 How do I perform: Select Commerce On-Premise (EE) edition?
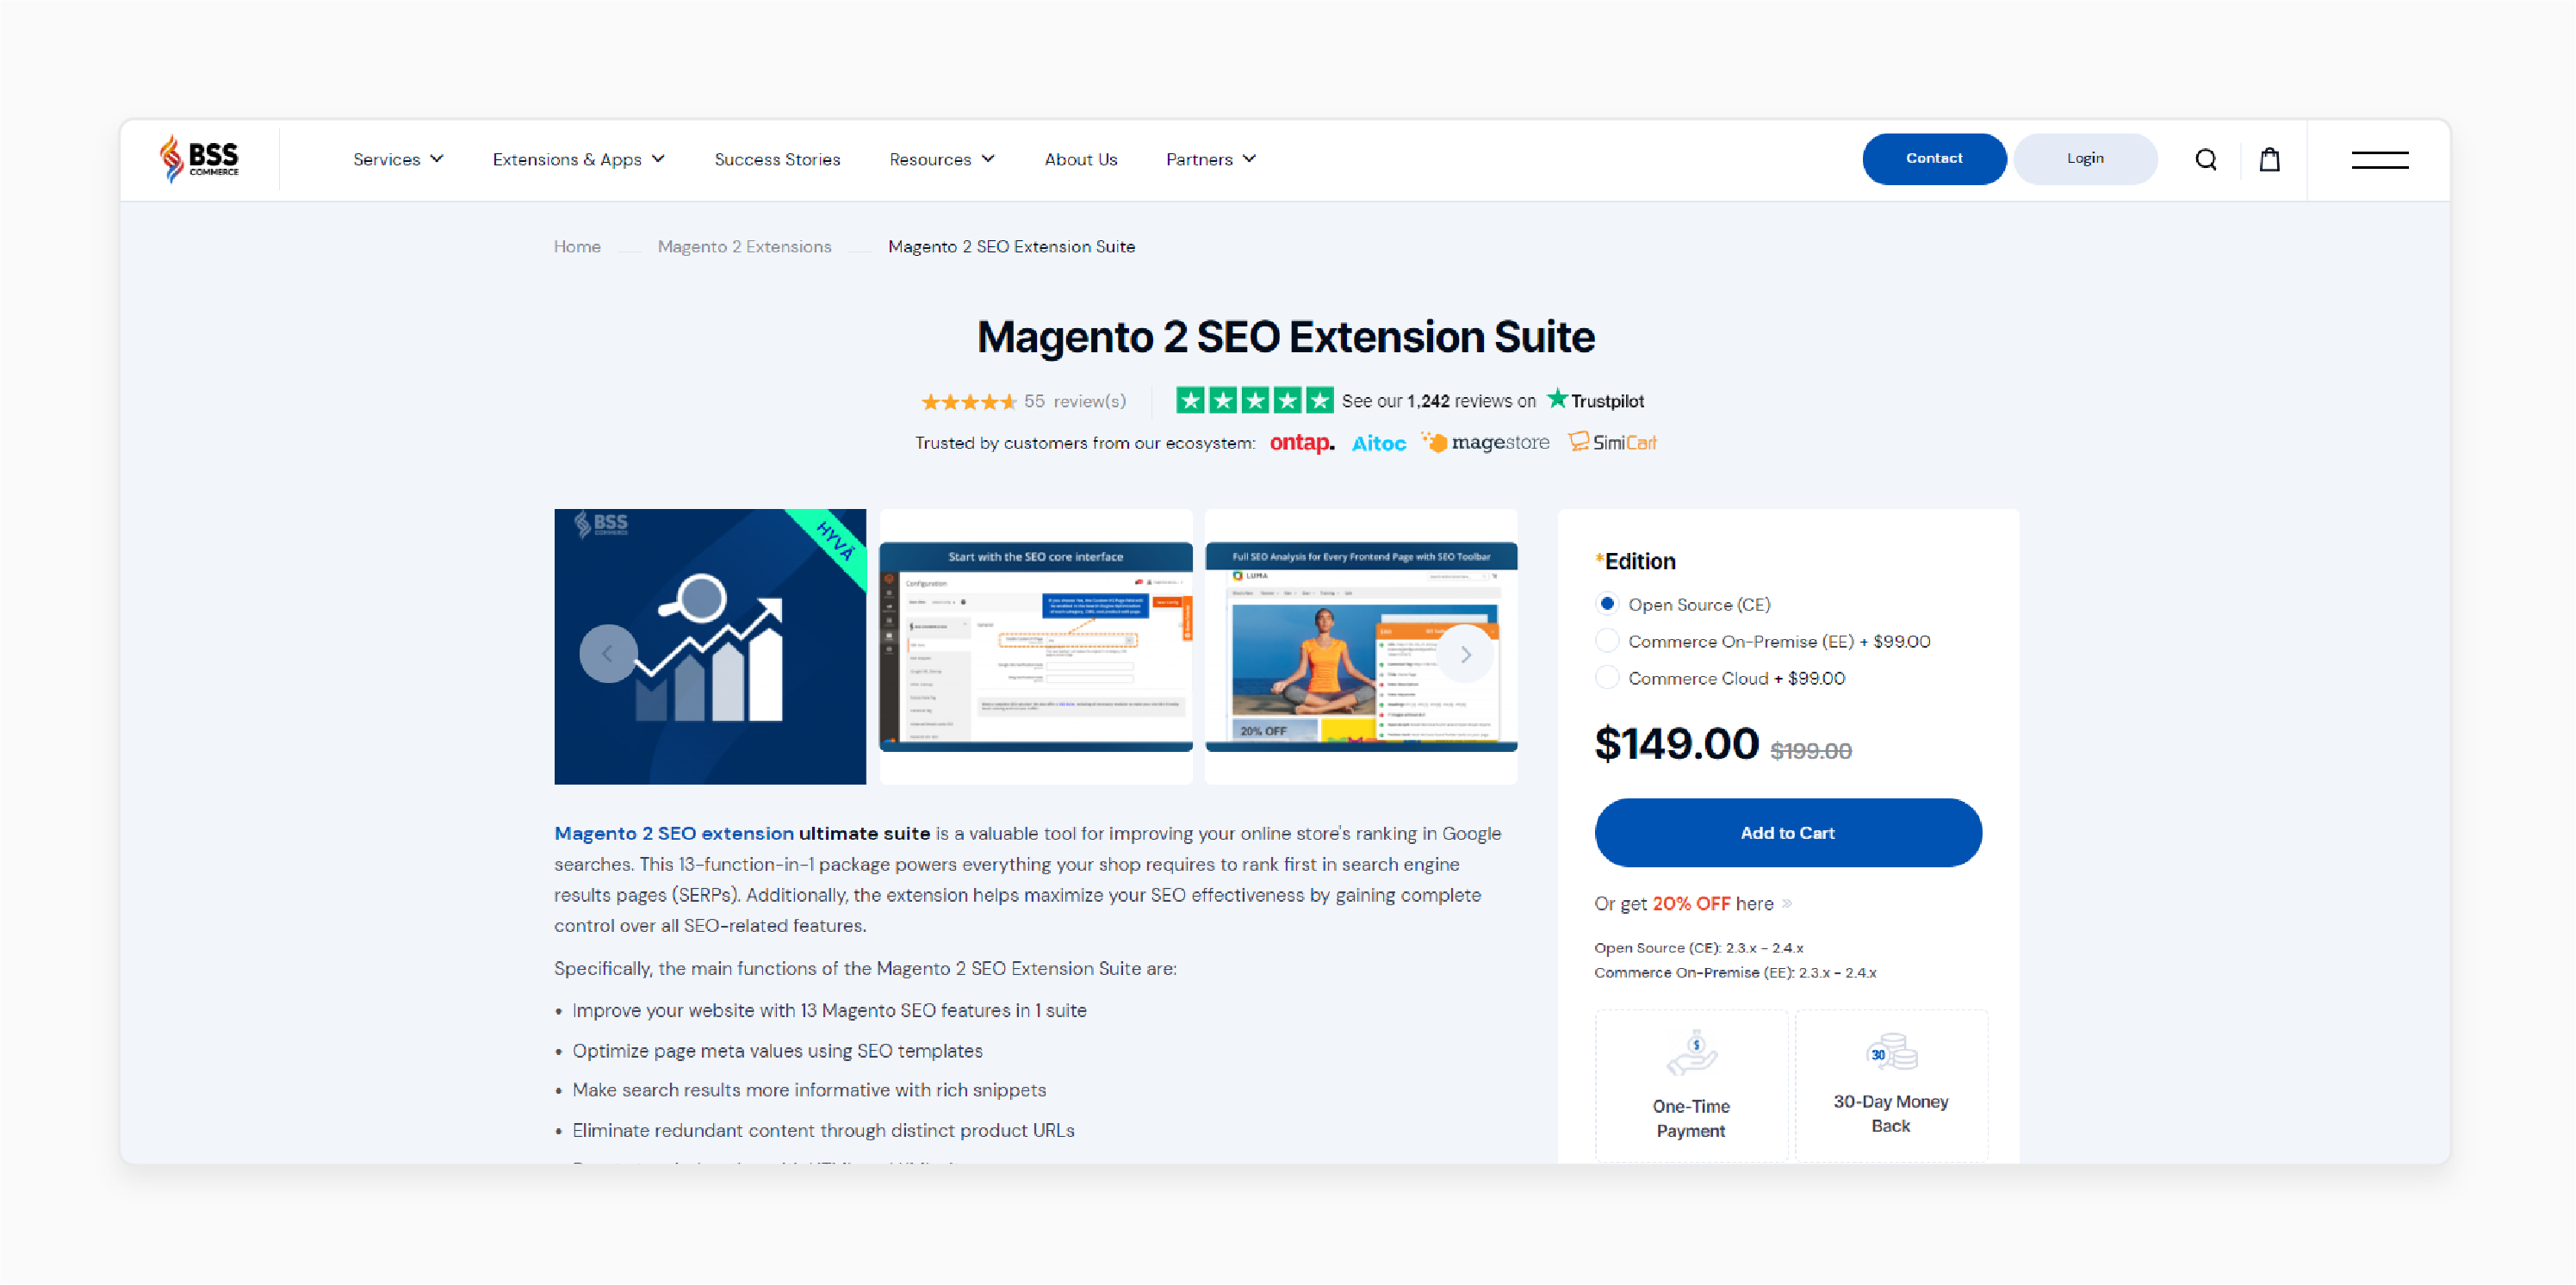(1606, 640)
